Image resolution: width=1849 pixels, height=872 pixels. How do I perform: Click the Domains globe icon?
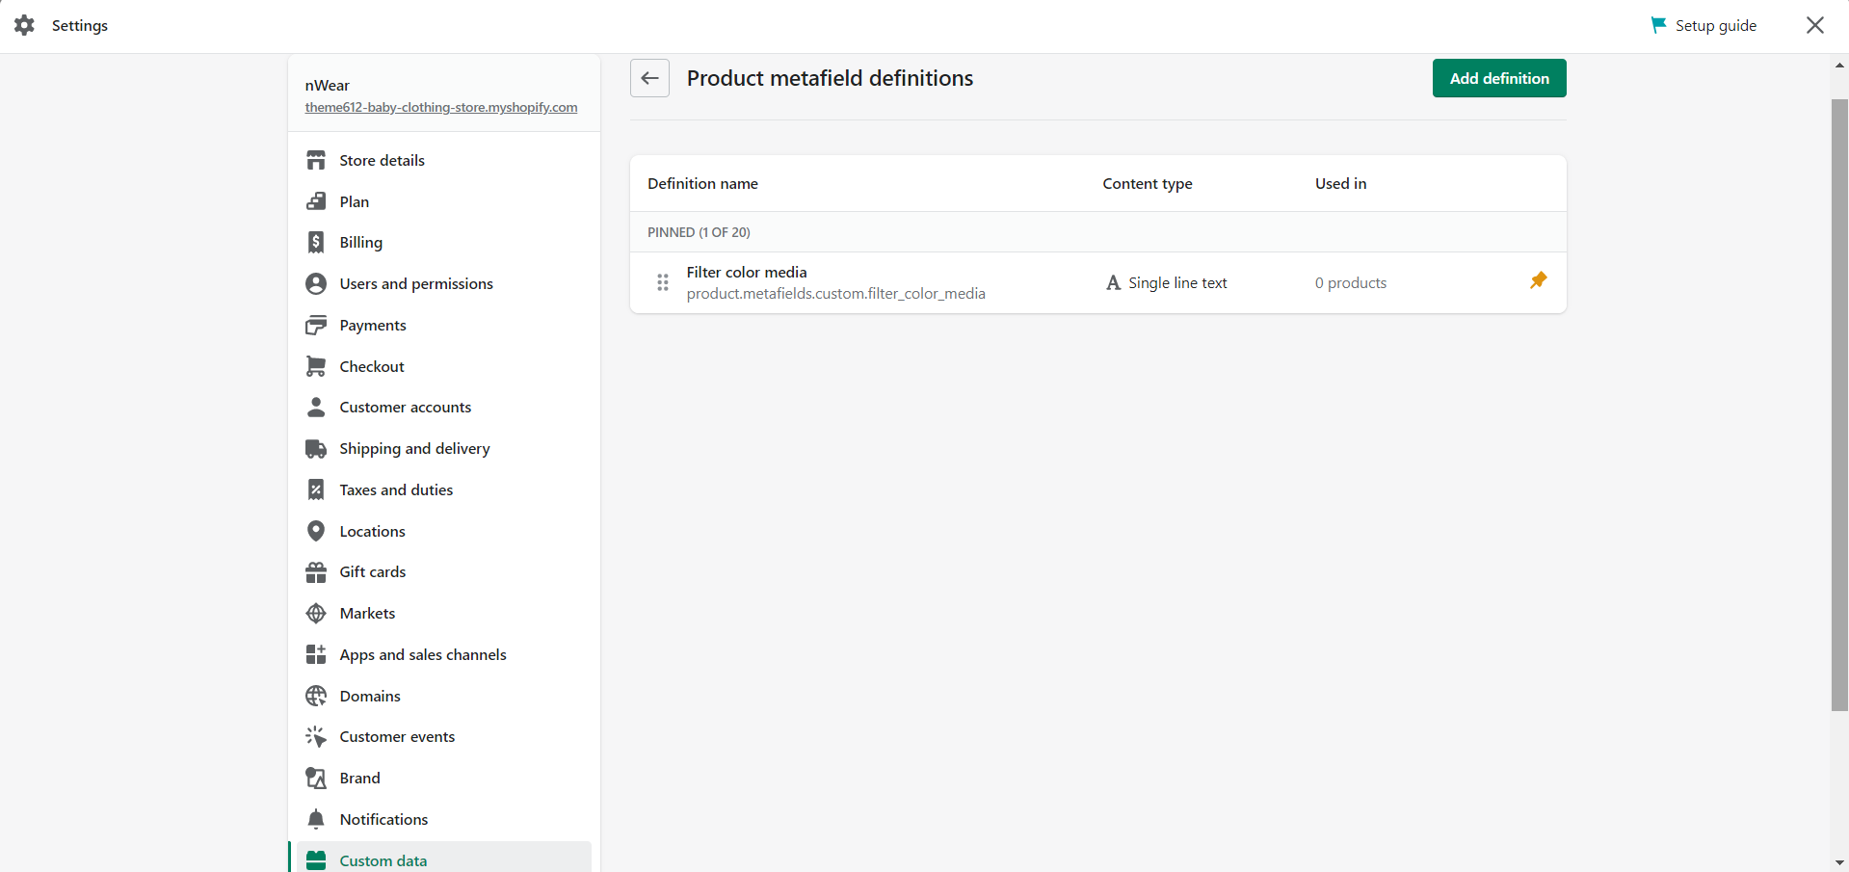(316, 696)
